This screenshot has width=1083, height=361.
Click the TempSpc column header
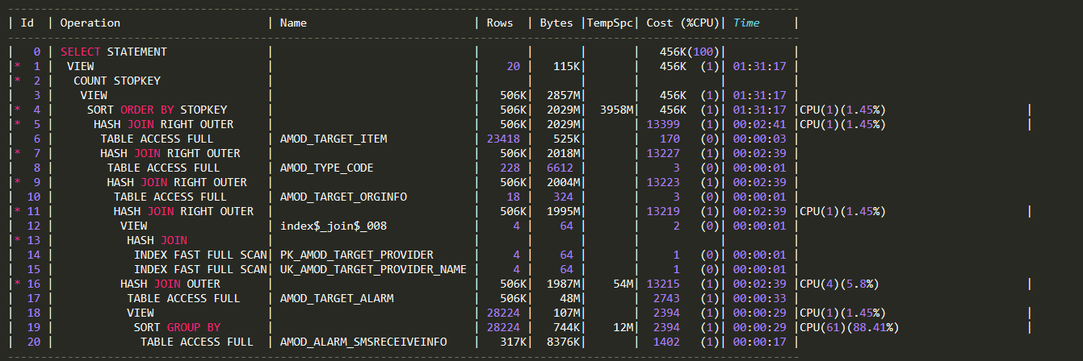click(x=611, y=23)
